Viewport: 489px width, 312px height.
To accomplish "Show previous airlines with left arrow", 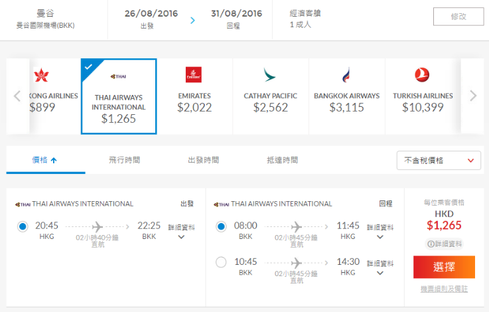I will [x=17, y=96].
